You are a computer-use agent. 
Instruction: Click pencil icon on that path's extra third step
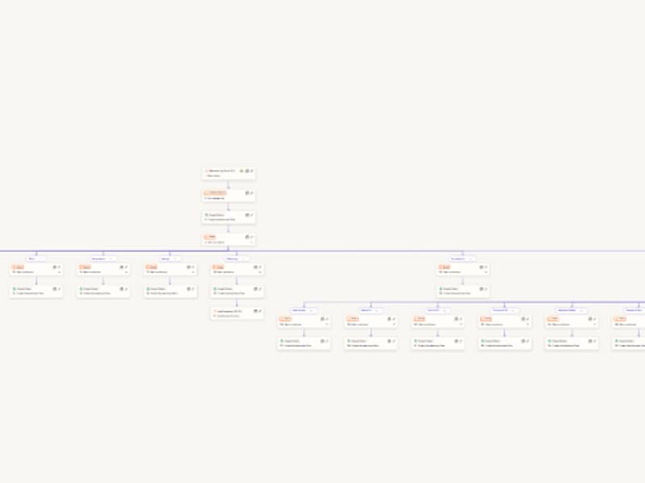tap(260, 312)
